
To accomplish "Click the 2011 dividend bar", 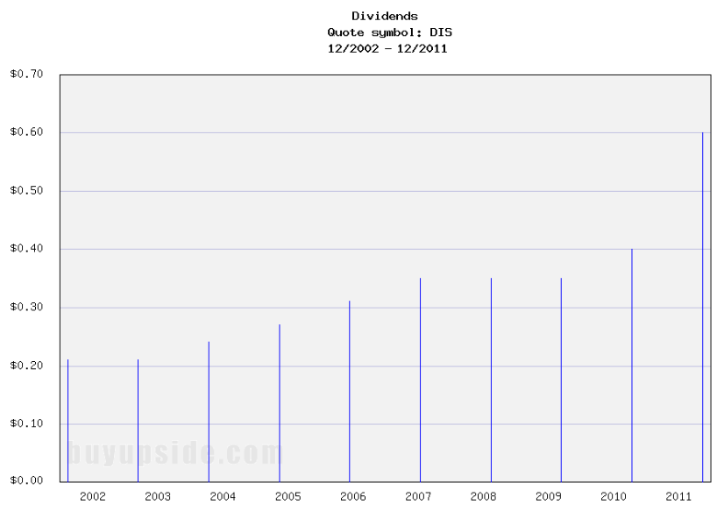I will coord(703,307).
